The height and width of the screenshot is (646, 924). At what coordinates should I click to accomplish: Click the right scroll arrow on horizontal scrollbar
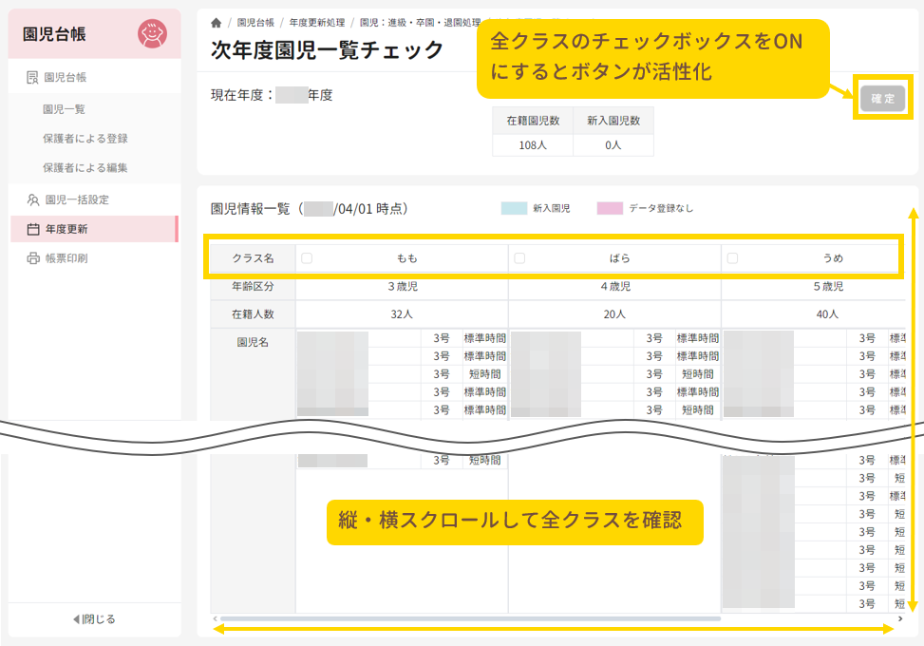tap(899, 618)
